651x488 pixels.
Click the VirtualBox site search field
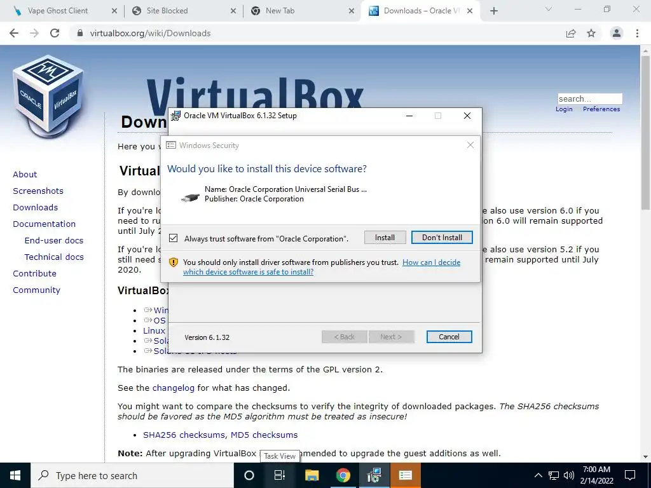[x=589, y=98]
